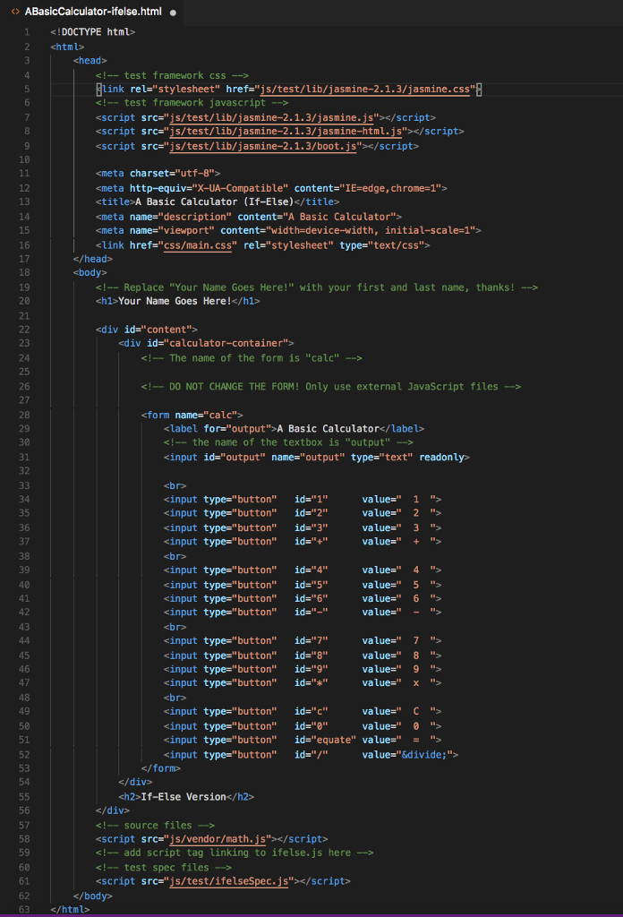The image size is (623, 917).
Task: Click the button input with id="equate"
Action: (303, 740)
